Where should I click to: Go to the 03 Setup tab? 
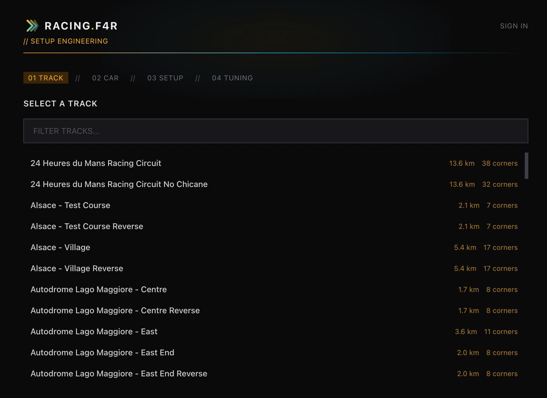pyautogui.click(x=165, y=78)
